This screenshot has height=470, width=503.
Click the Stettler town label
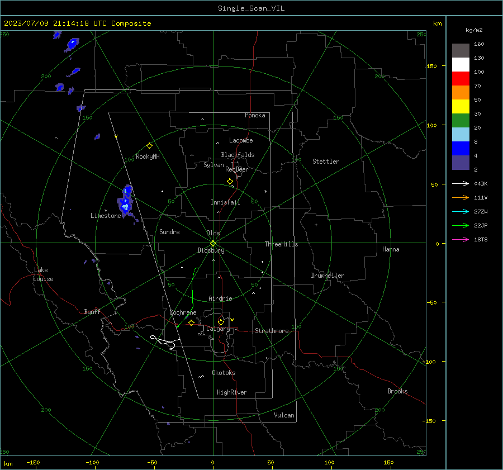(x=326, y=162)
